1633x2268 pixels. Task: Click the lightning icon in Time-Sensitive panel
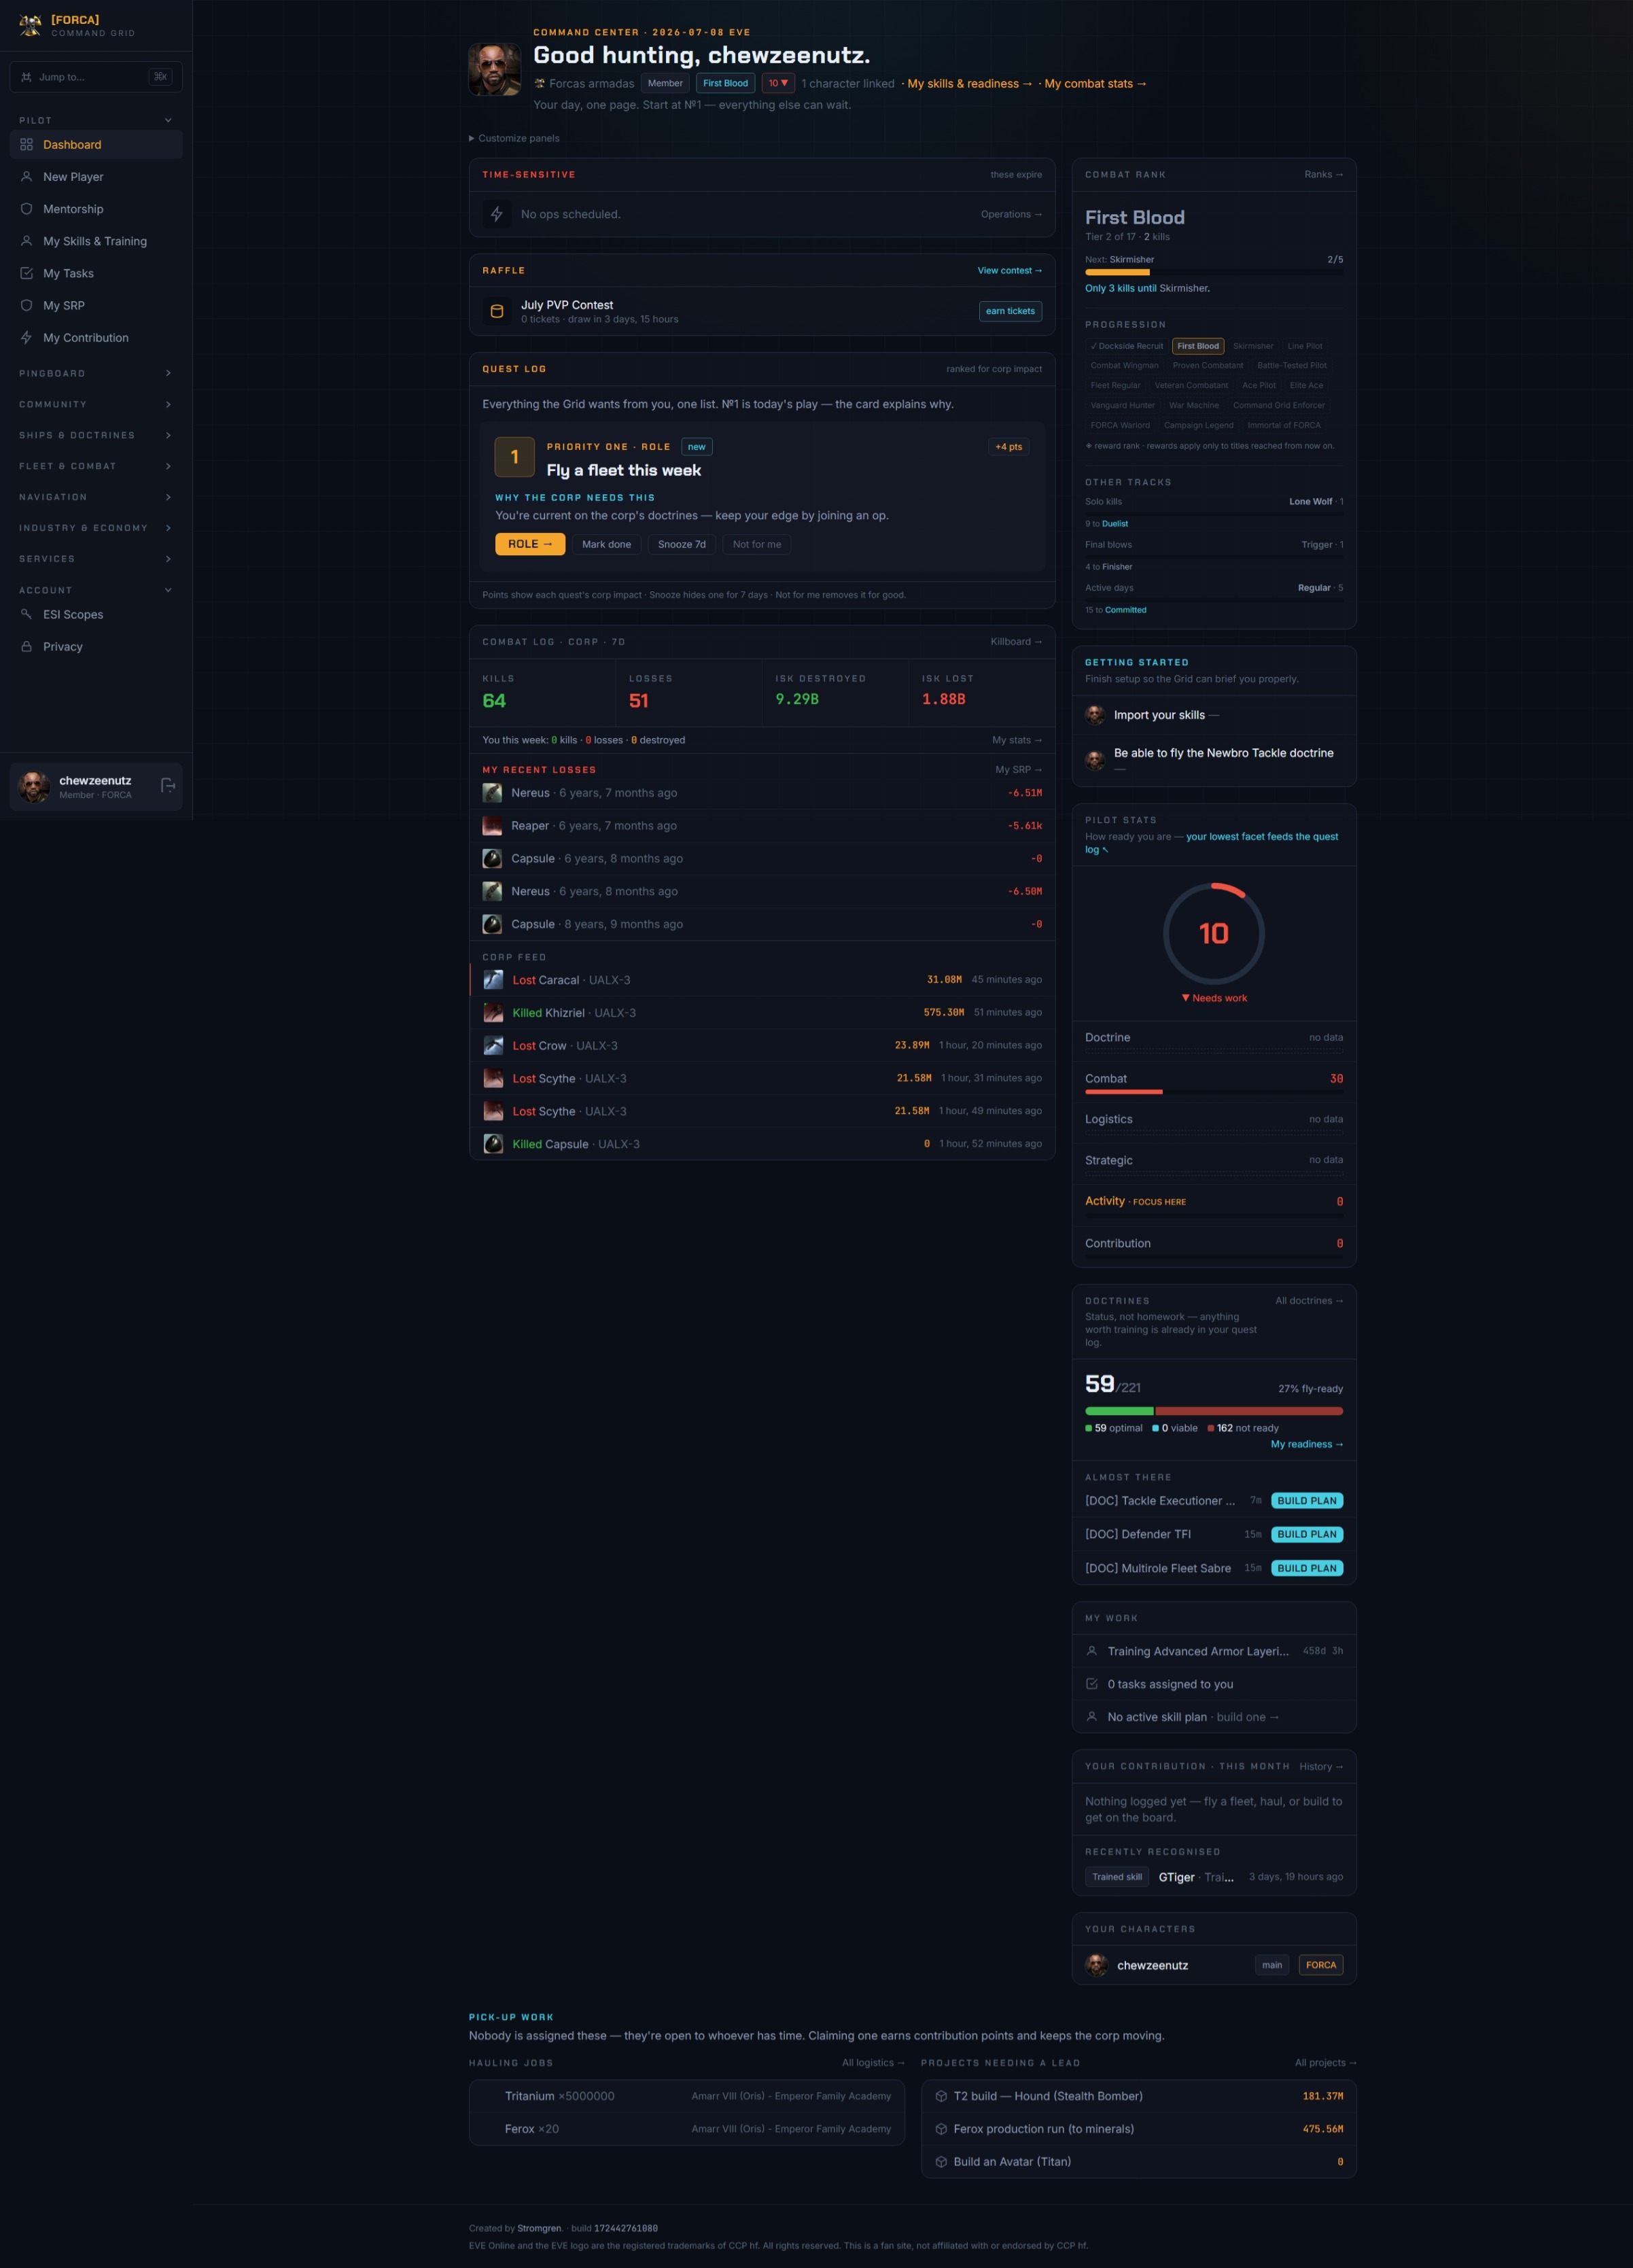(497, 214)
